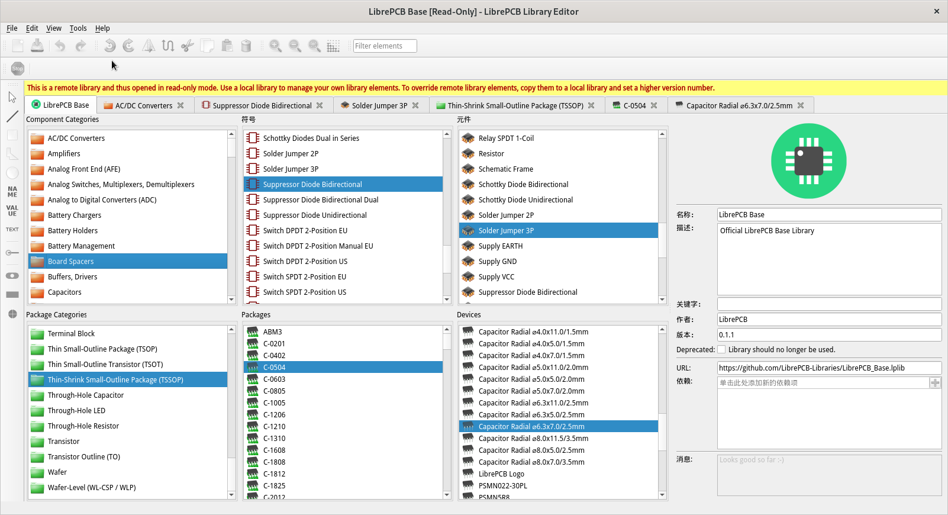
Task: Select the NAME text tool
Action: (x=12, y=192)
